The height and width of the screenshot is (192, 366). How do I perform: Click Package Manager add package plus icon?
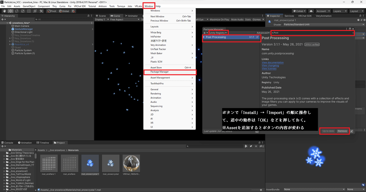(205, 33)
